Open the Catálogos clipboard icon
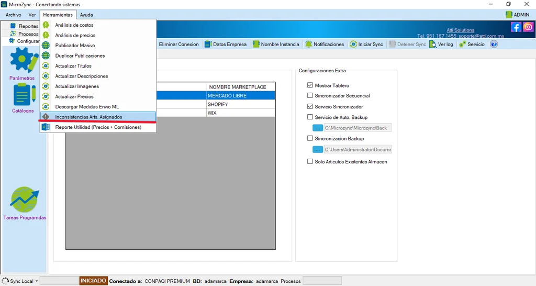Viewport: 536px width, 286px height. pyautogui.click(x=24, y=95)
